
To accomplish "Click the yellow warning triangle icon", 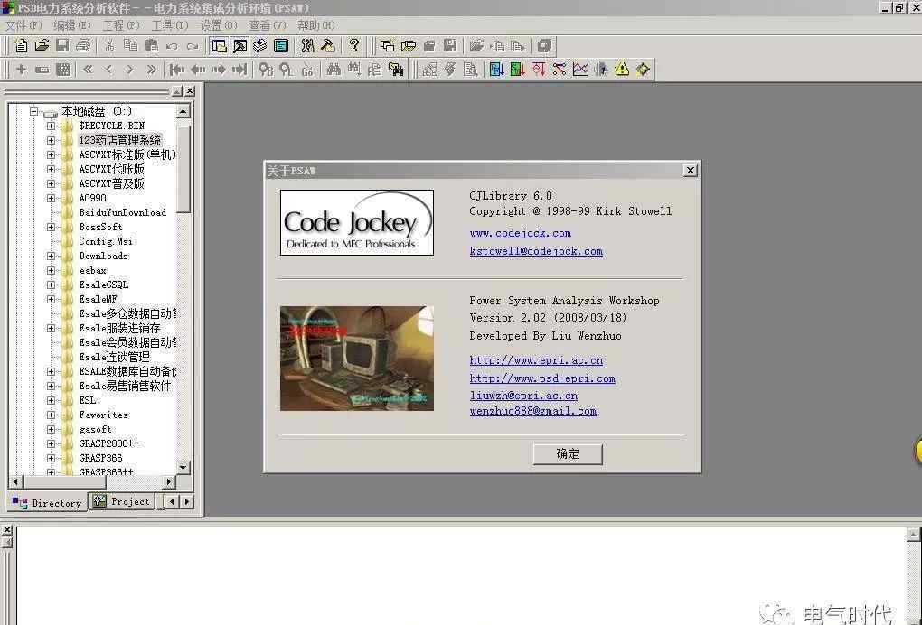I will [x=622, y=70].
